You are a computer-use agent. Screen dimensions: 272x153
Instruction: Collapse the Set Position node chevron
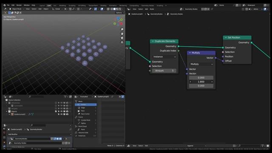pos(226,37)
